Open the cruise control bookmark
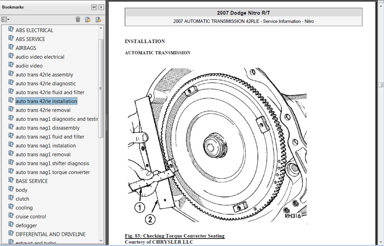384x246 pixels. coord(31,217)
